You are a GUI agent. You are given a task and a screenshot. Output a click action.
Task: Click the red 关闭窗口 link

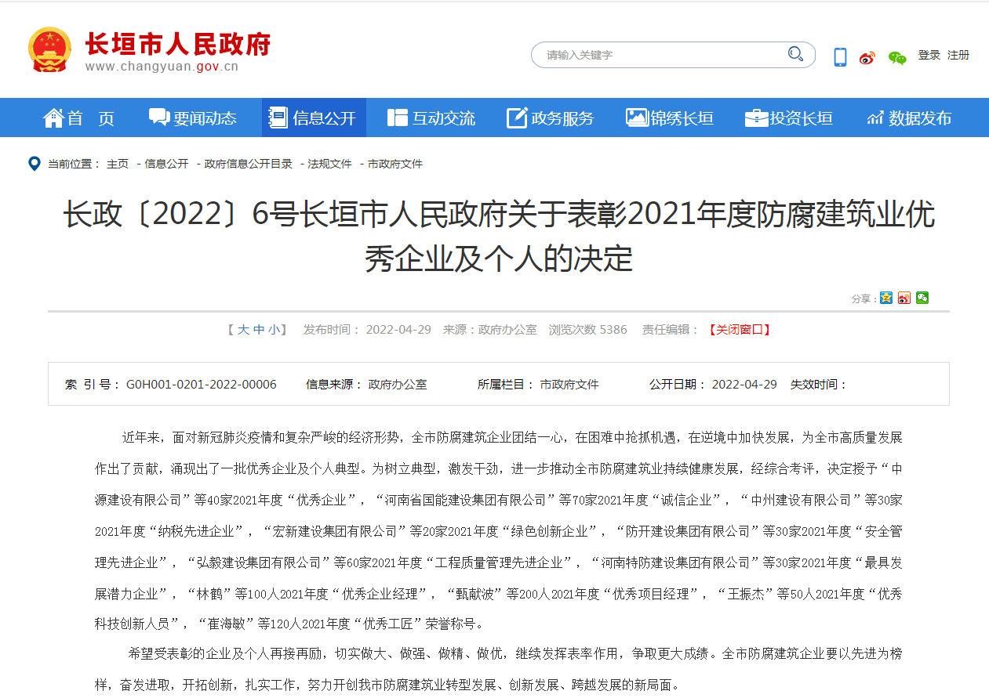(x=740, y=330)
